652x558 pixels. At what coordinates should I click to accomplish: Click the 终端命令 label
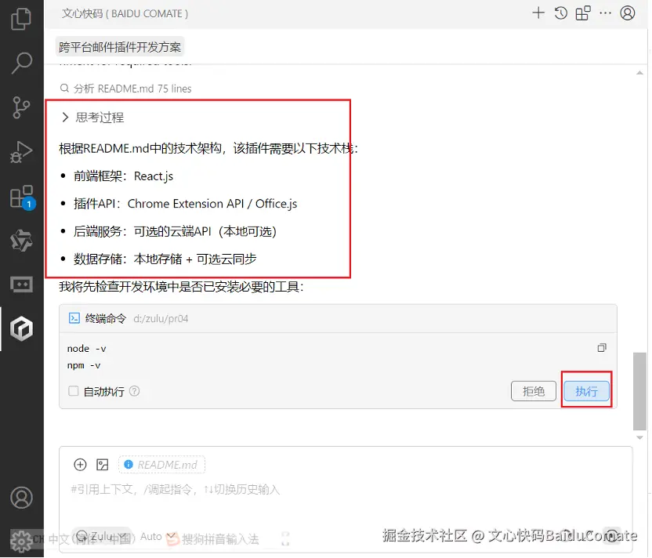coord(105,318)
